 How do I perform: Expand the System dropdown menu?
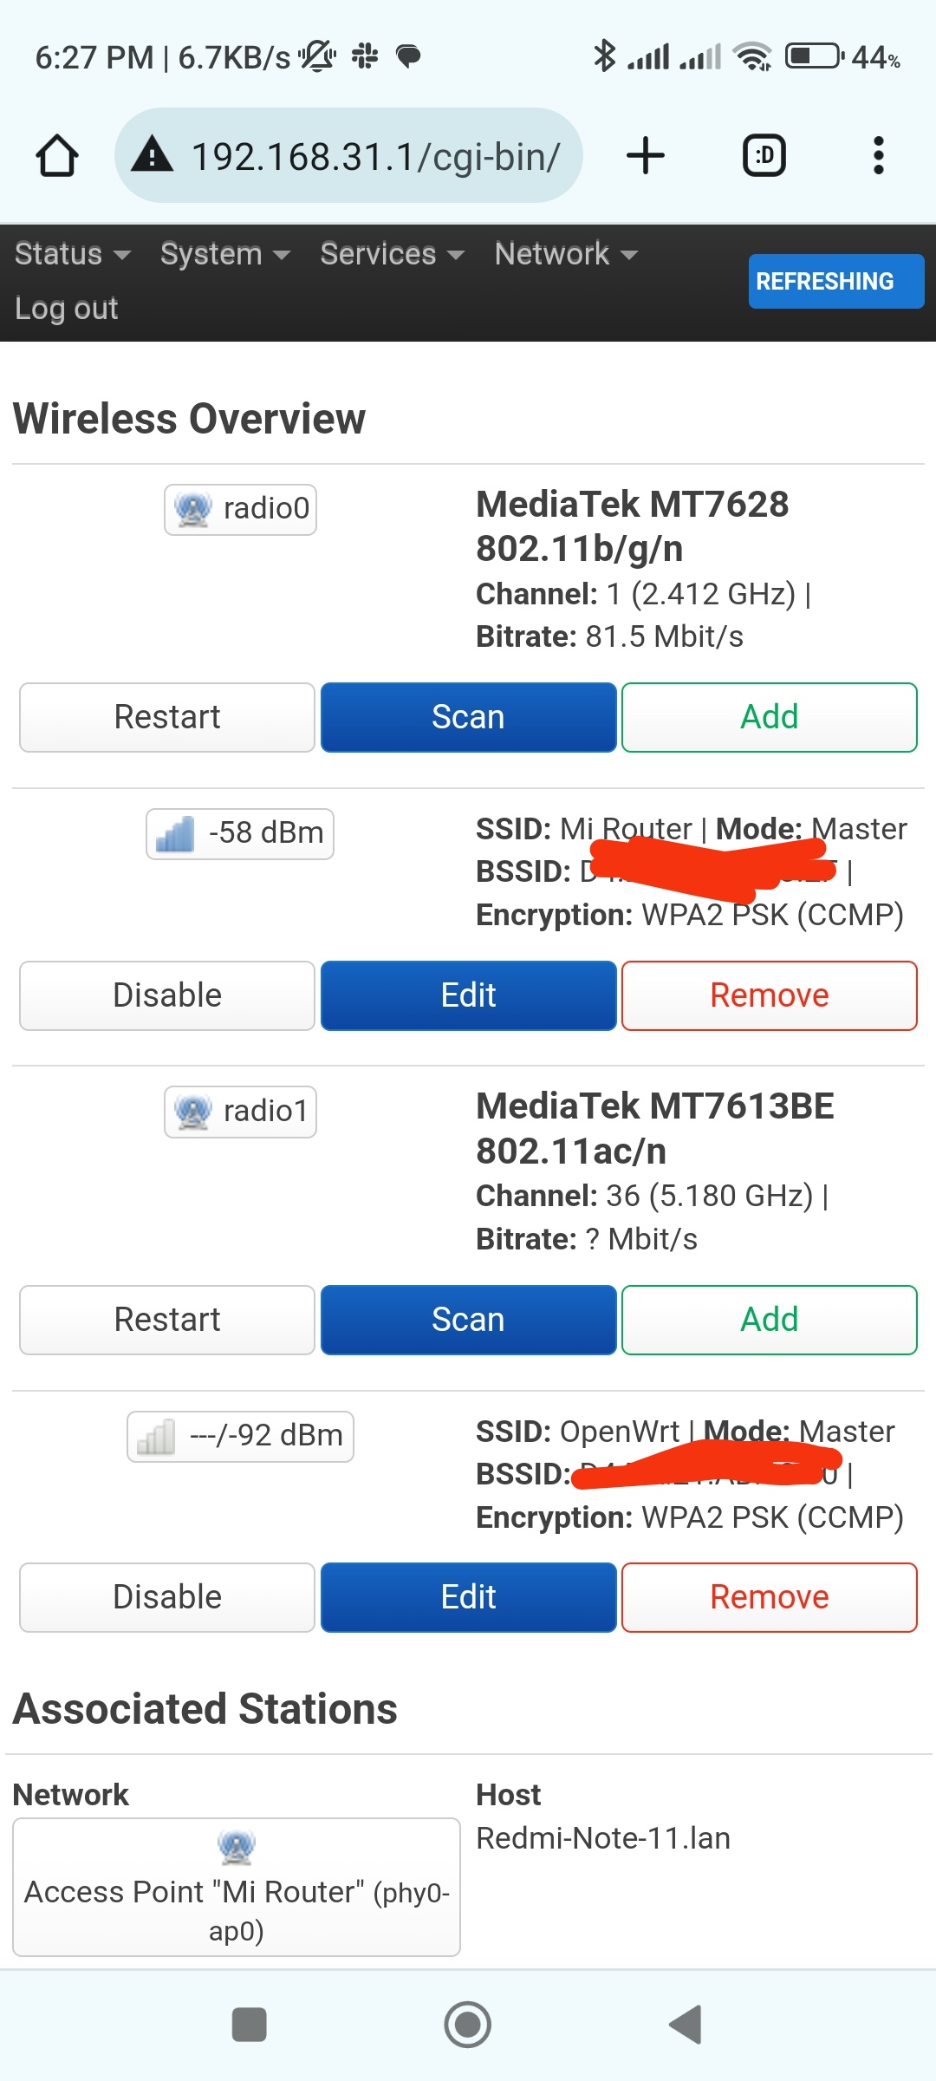click(225, 254)
